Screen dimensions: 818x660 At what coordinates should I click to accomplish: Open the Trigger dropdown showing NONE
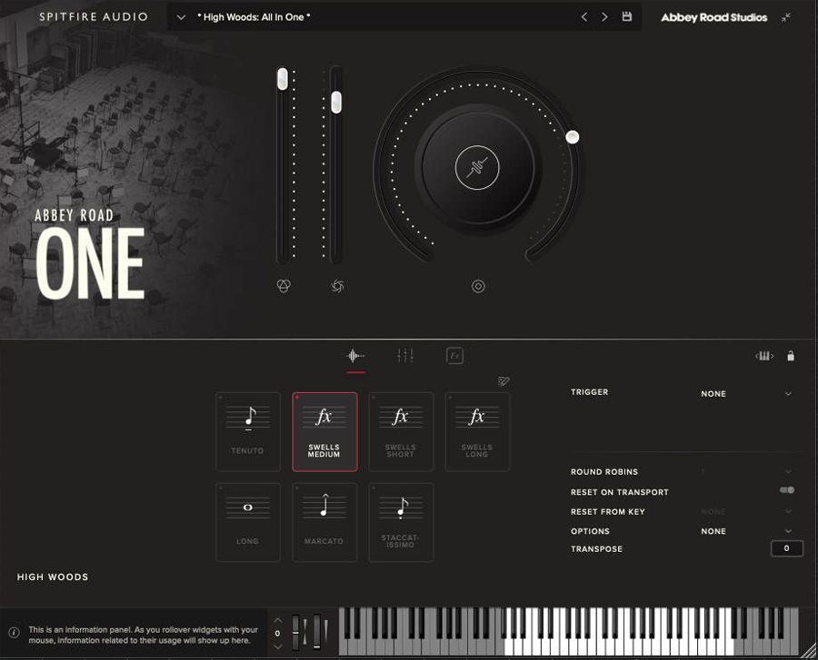point(746,394)
